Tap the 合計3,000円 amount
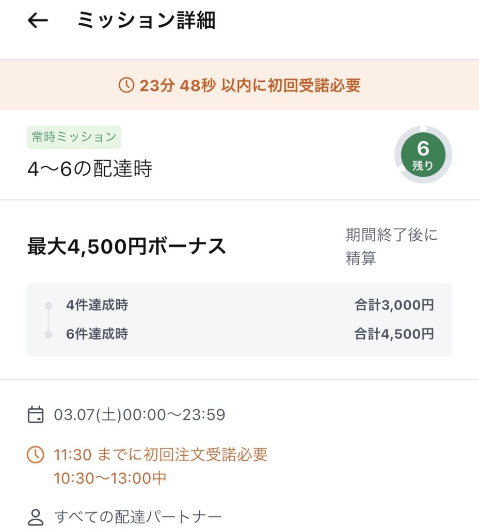Screen dimensions: 479x529 [394, 305]
